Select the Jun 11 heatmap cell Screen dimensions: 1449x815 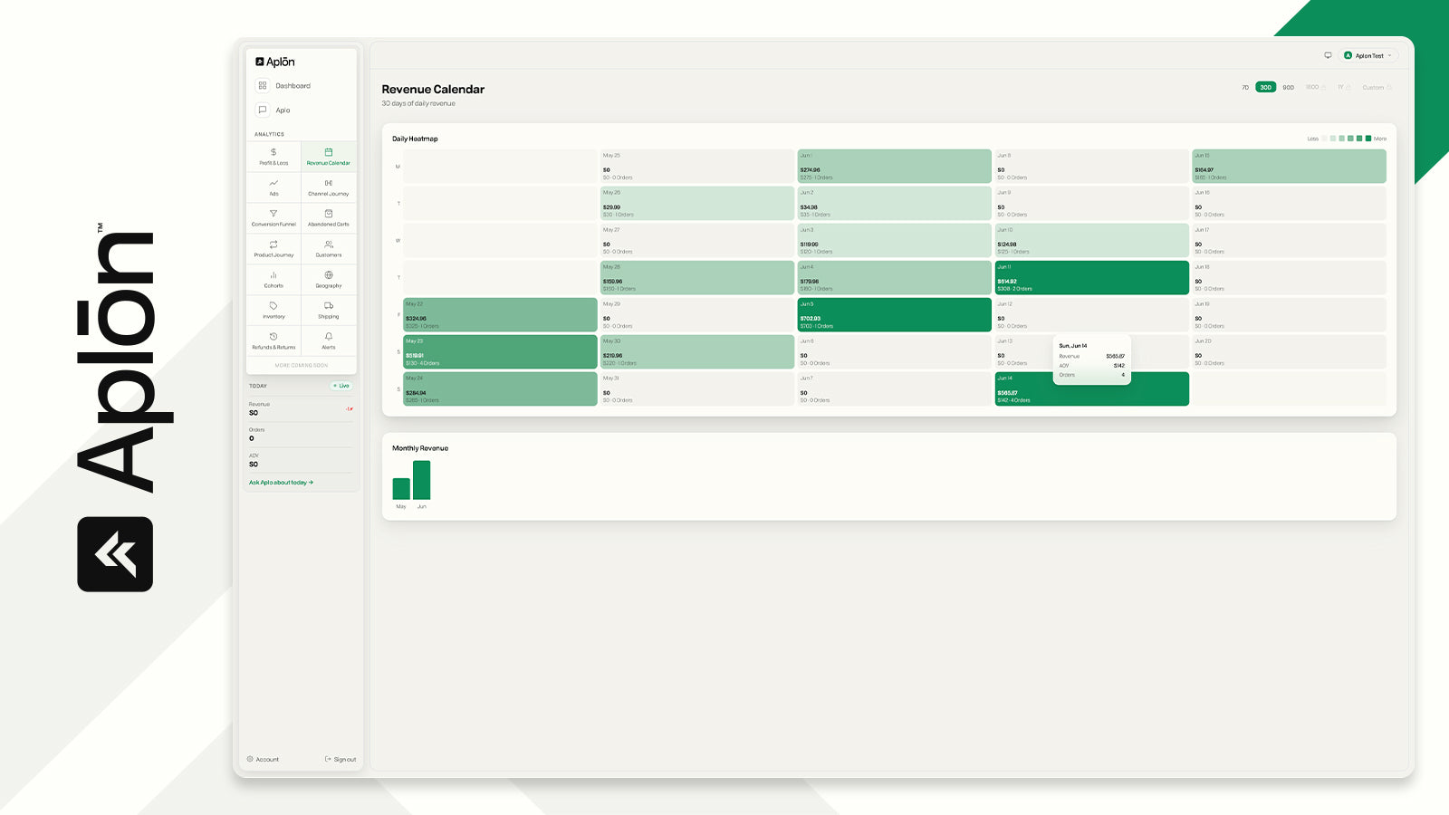1092,278
